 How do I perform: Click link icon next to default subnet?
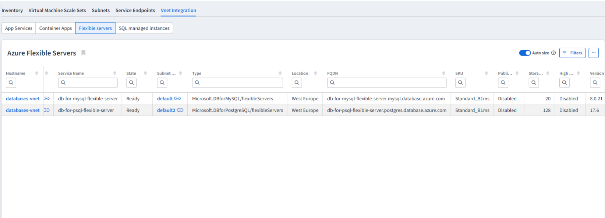point(177,99)
